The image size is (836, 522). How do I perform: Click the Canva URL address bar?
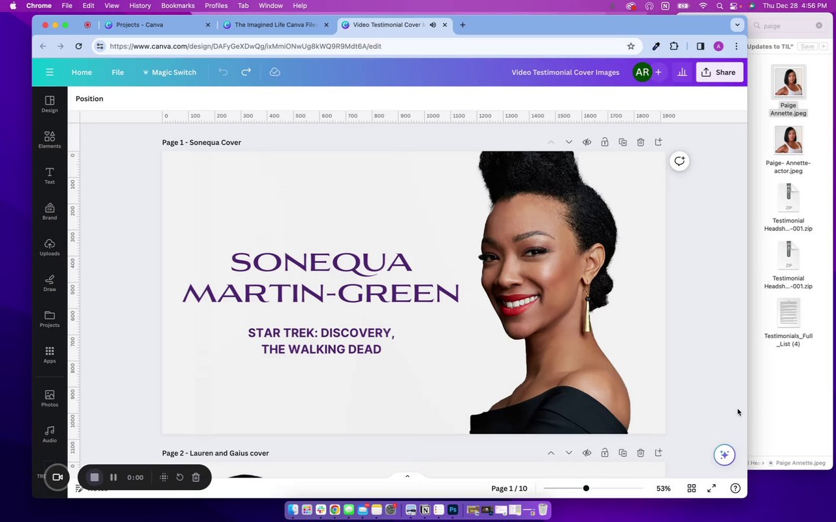pyautogui.click(x=366, y=46)
